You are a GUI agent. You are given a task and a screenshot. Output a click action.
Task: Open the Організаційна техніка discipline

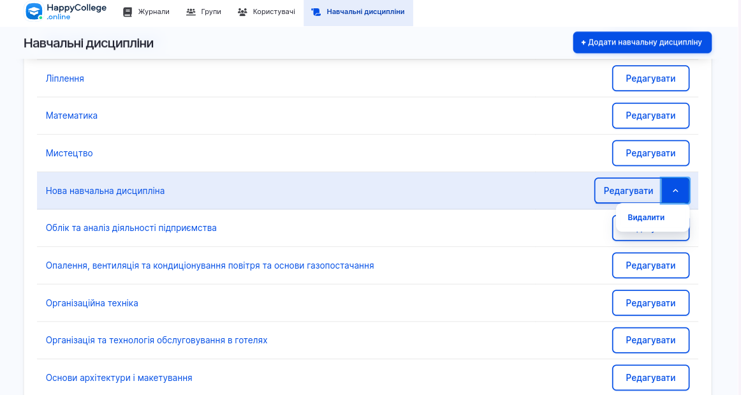92,302
